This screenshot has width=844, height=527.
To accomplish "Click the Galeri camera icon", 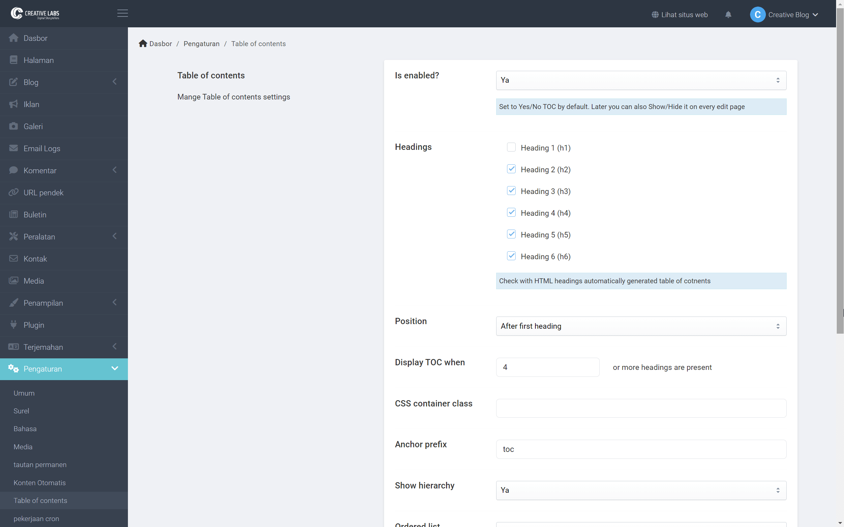I will (x=13, y=126).
